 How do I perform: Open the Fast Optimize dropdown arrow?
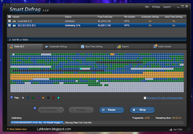point(61,110)
